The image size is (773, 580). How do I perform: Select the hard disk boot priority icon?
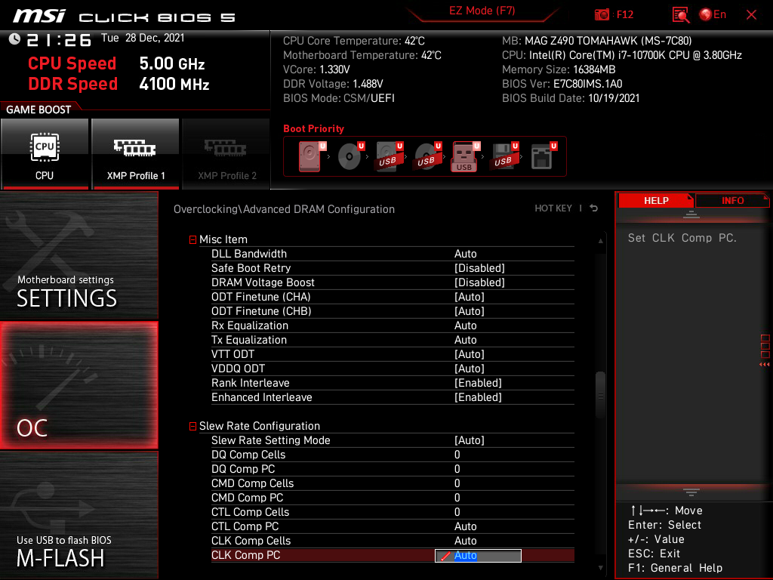coord(310,156)
